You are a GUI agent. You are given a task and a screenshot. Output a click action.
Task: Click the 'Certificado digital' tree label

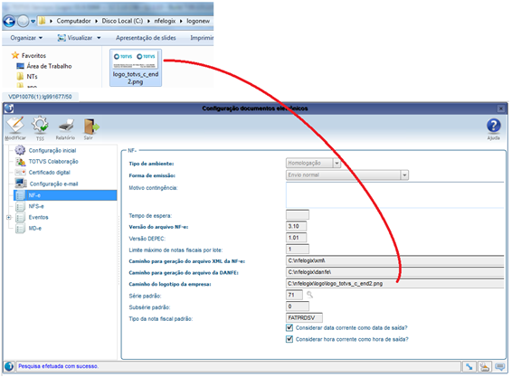[50, 173]
